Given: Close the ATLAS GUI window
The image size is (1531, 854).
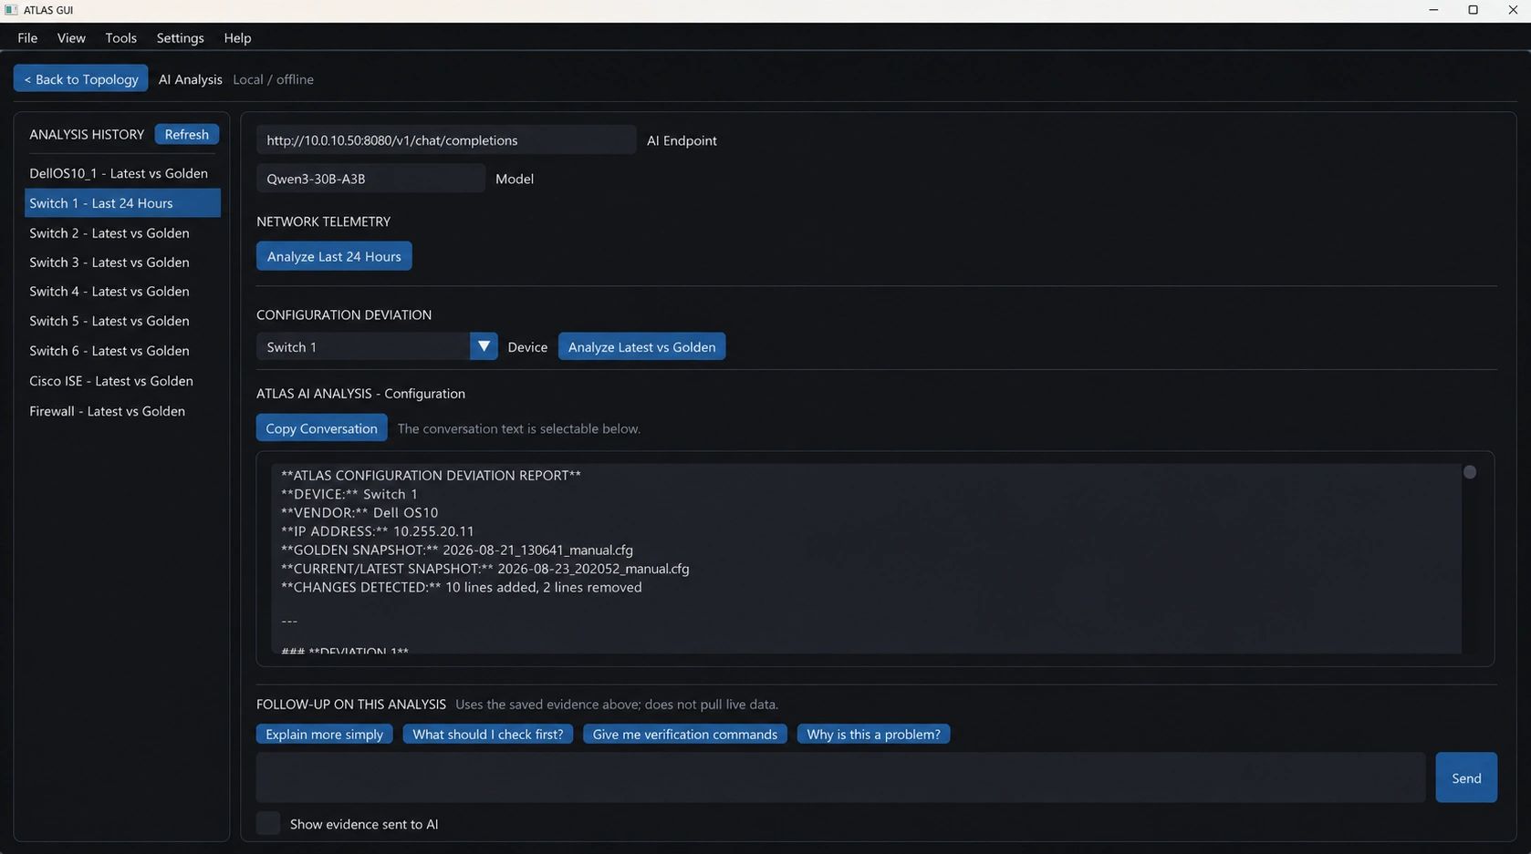Looking at the screenshot, I should (1512, 10).
